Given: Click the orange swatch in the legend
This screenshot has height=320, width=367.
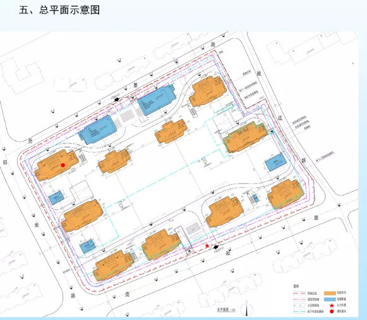Looking at the screenshot, I should (330, 293).
